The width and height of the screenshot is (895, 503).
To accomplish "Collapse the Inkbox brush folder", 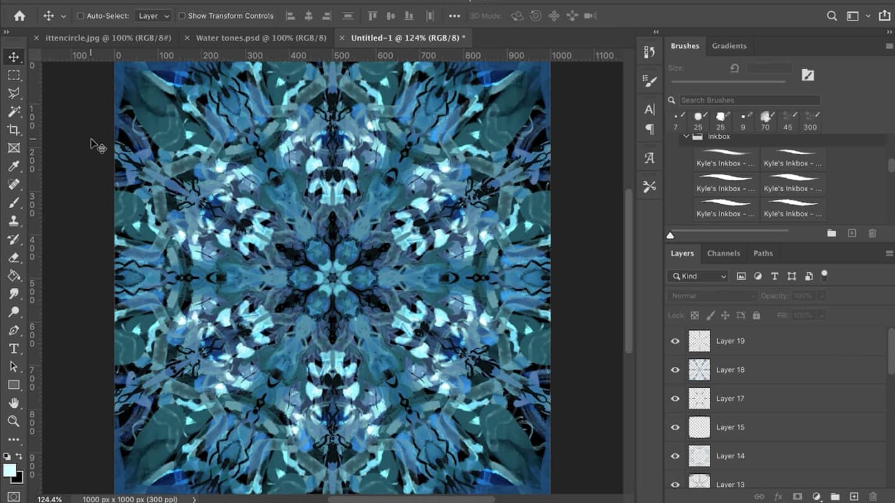I will 686,136.
